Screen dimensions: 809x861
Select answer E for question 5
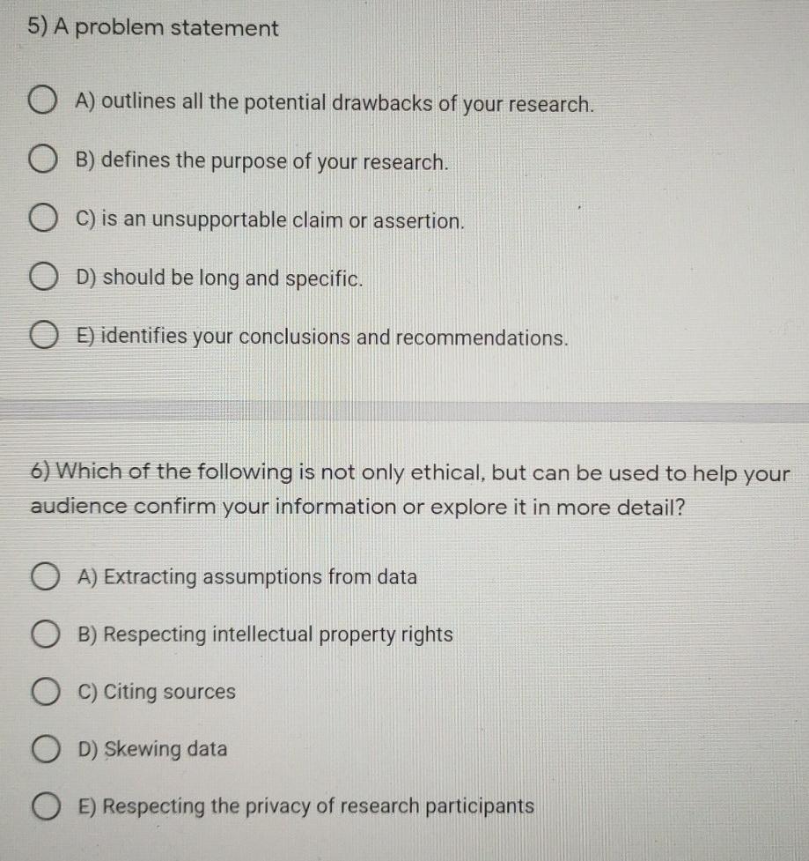click(42, 333)
